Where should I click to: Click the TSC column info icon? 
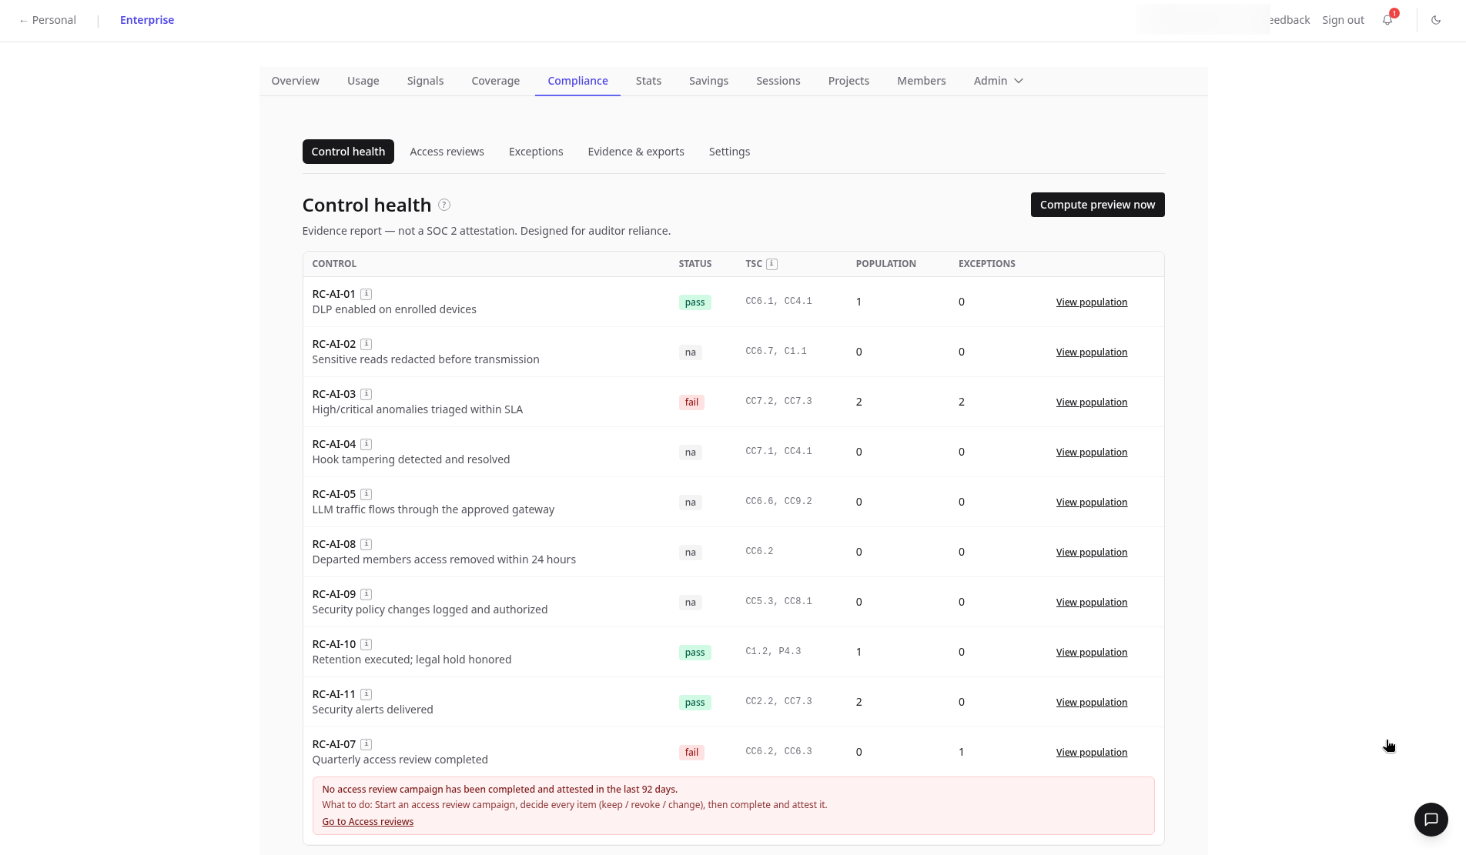771,264
